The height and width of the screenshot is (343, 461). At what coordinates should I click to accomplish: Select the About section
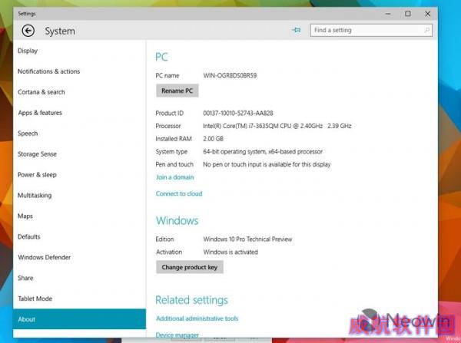pyautogui.click(x=79, y=319)
